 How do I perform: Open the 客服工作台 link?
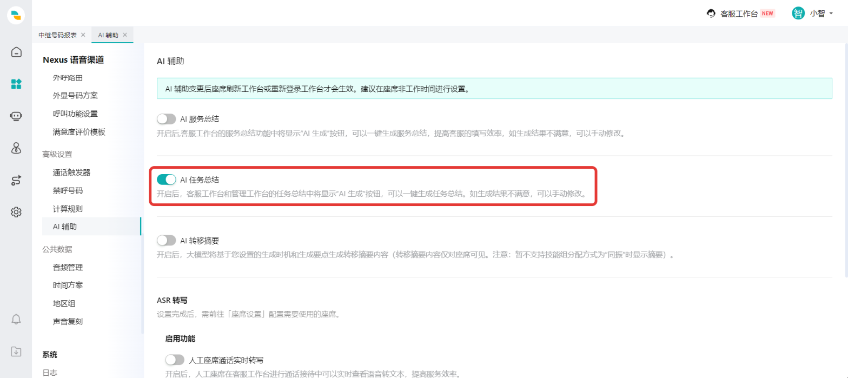point(739,14)
